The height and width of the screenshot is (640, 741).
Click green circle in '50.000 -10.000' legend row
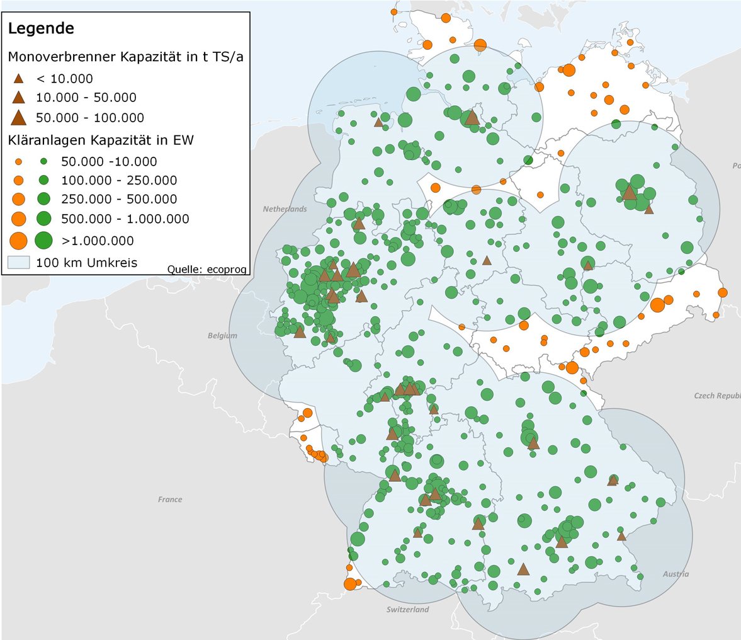(x=44, y=162)
